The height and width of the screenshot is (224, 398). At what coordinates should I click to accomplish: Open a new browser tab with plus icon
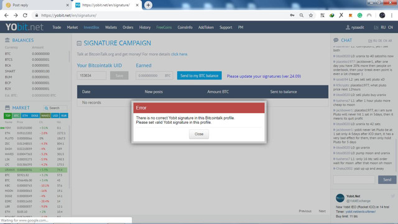click(x=148, y=5)
